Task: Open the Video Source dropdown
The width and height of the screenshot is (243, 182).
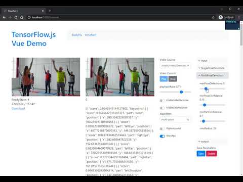Action: pos(175,65)
